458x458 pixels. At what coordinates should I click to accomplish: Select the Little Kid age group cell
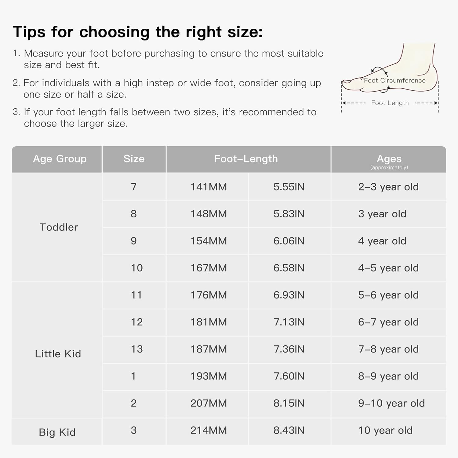click(x=57, y=350)
